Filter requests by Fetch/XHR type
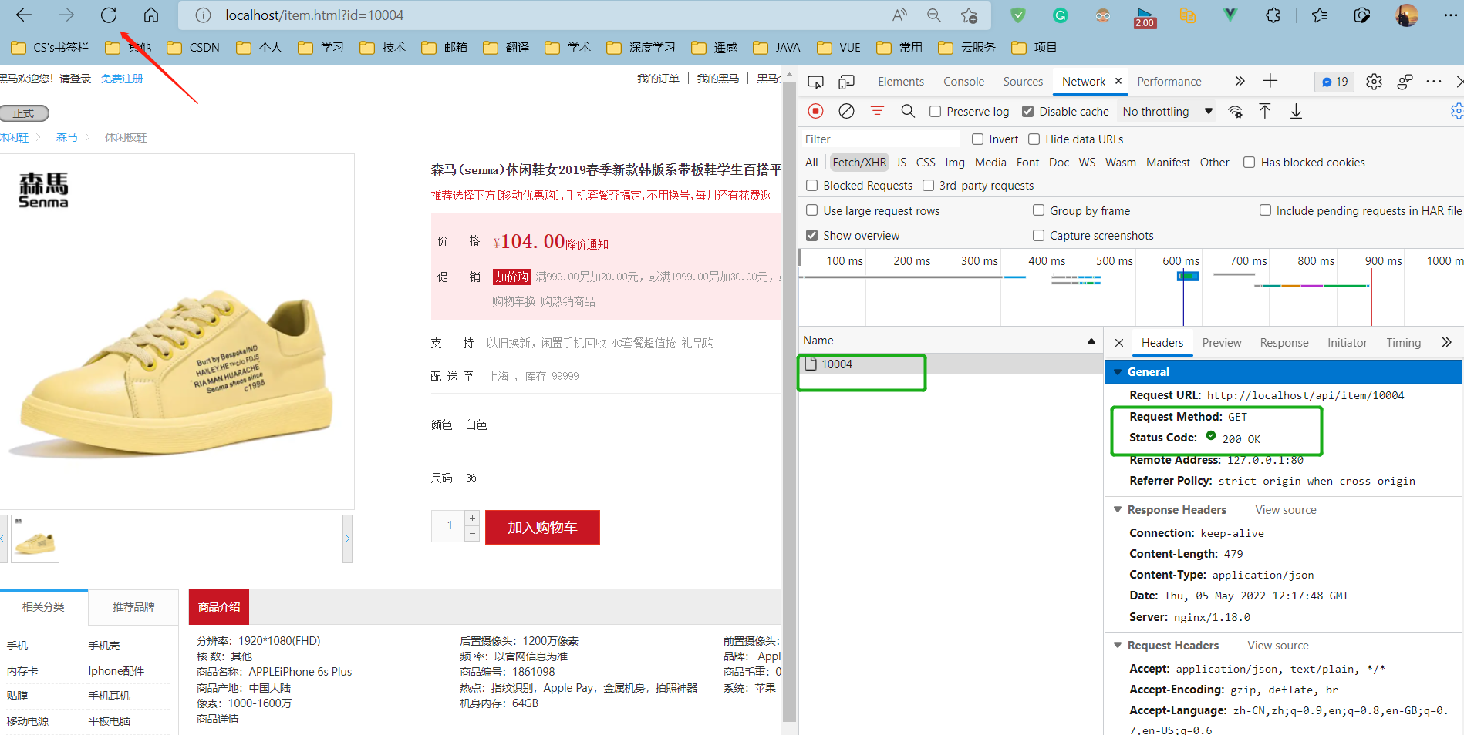 pyautogui.click(x=859, y=163)
